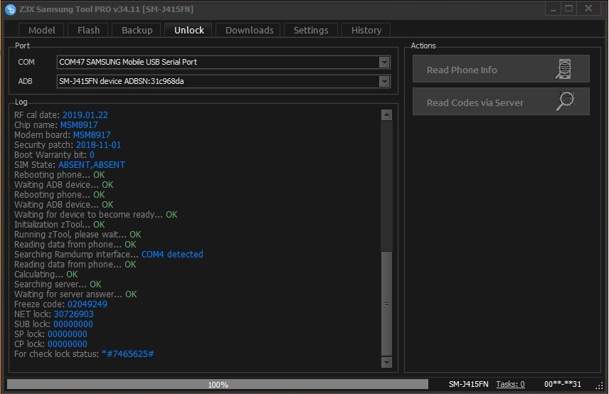Click the COM47 SAMSUNG Mobile USB Serial Port field
The width and height of the screenshot is (609, 394).
click(223, 62)
